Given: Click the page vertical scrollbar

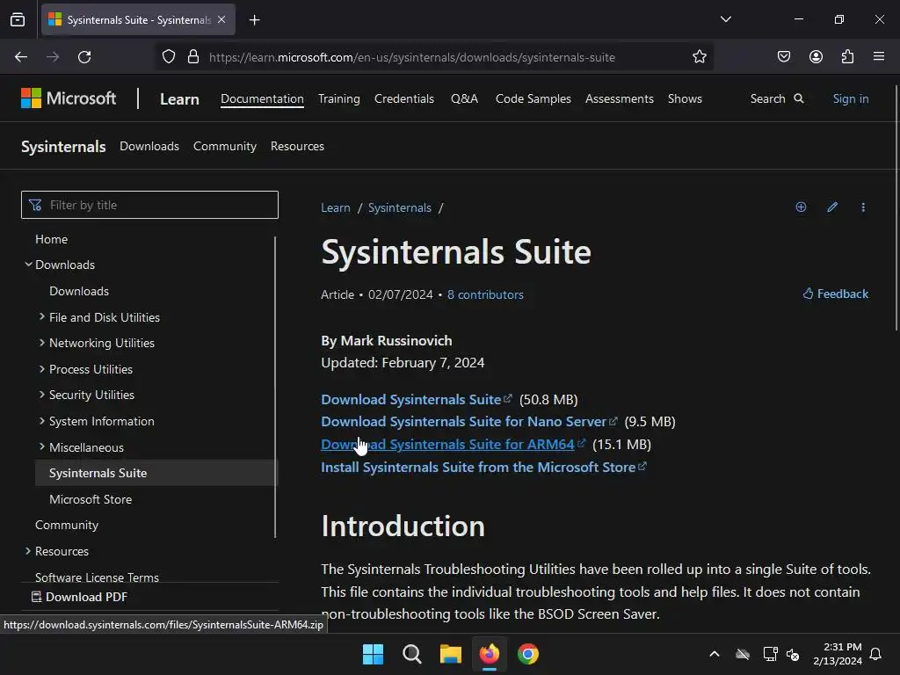Looking at the screenshot, I should (x=896, y=207).
